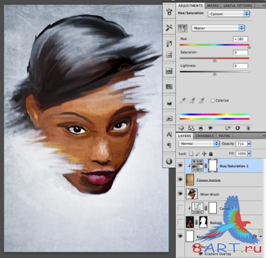Viewport: 266px width, 258px height.
Task: Select the add-to-sample eyedropper
Action: 192,101
